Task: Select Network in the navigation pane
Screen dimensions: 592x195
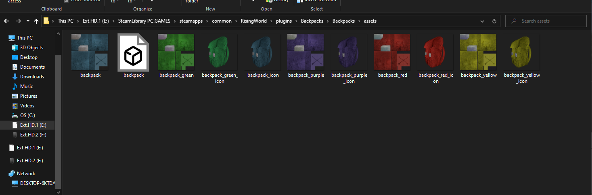Action: point(26,174)
